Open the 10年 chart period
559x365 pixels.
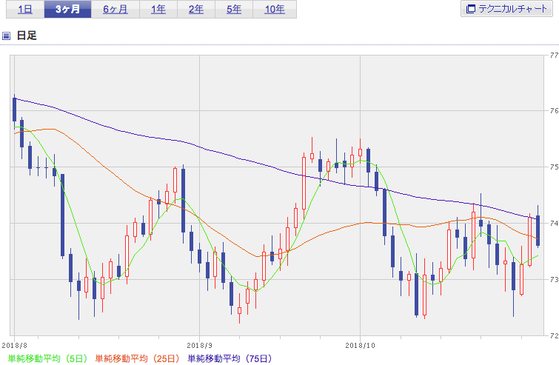(x=275, y=10)
